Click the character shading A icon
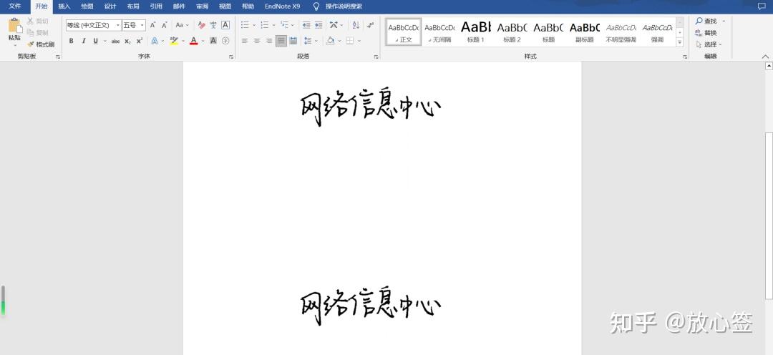The height and width of the screenshot is (355, 773). pos(213,41)
